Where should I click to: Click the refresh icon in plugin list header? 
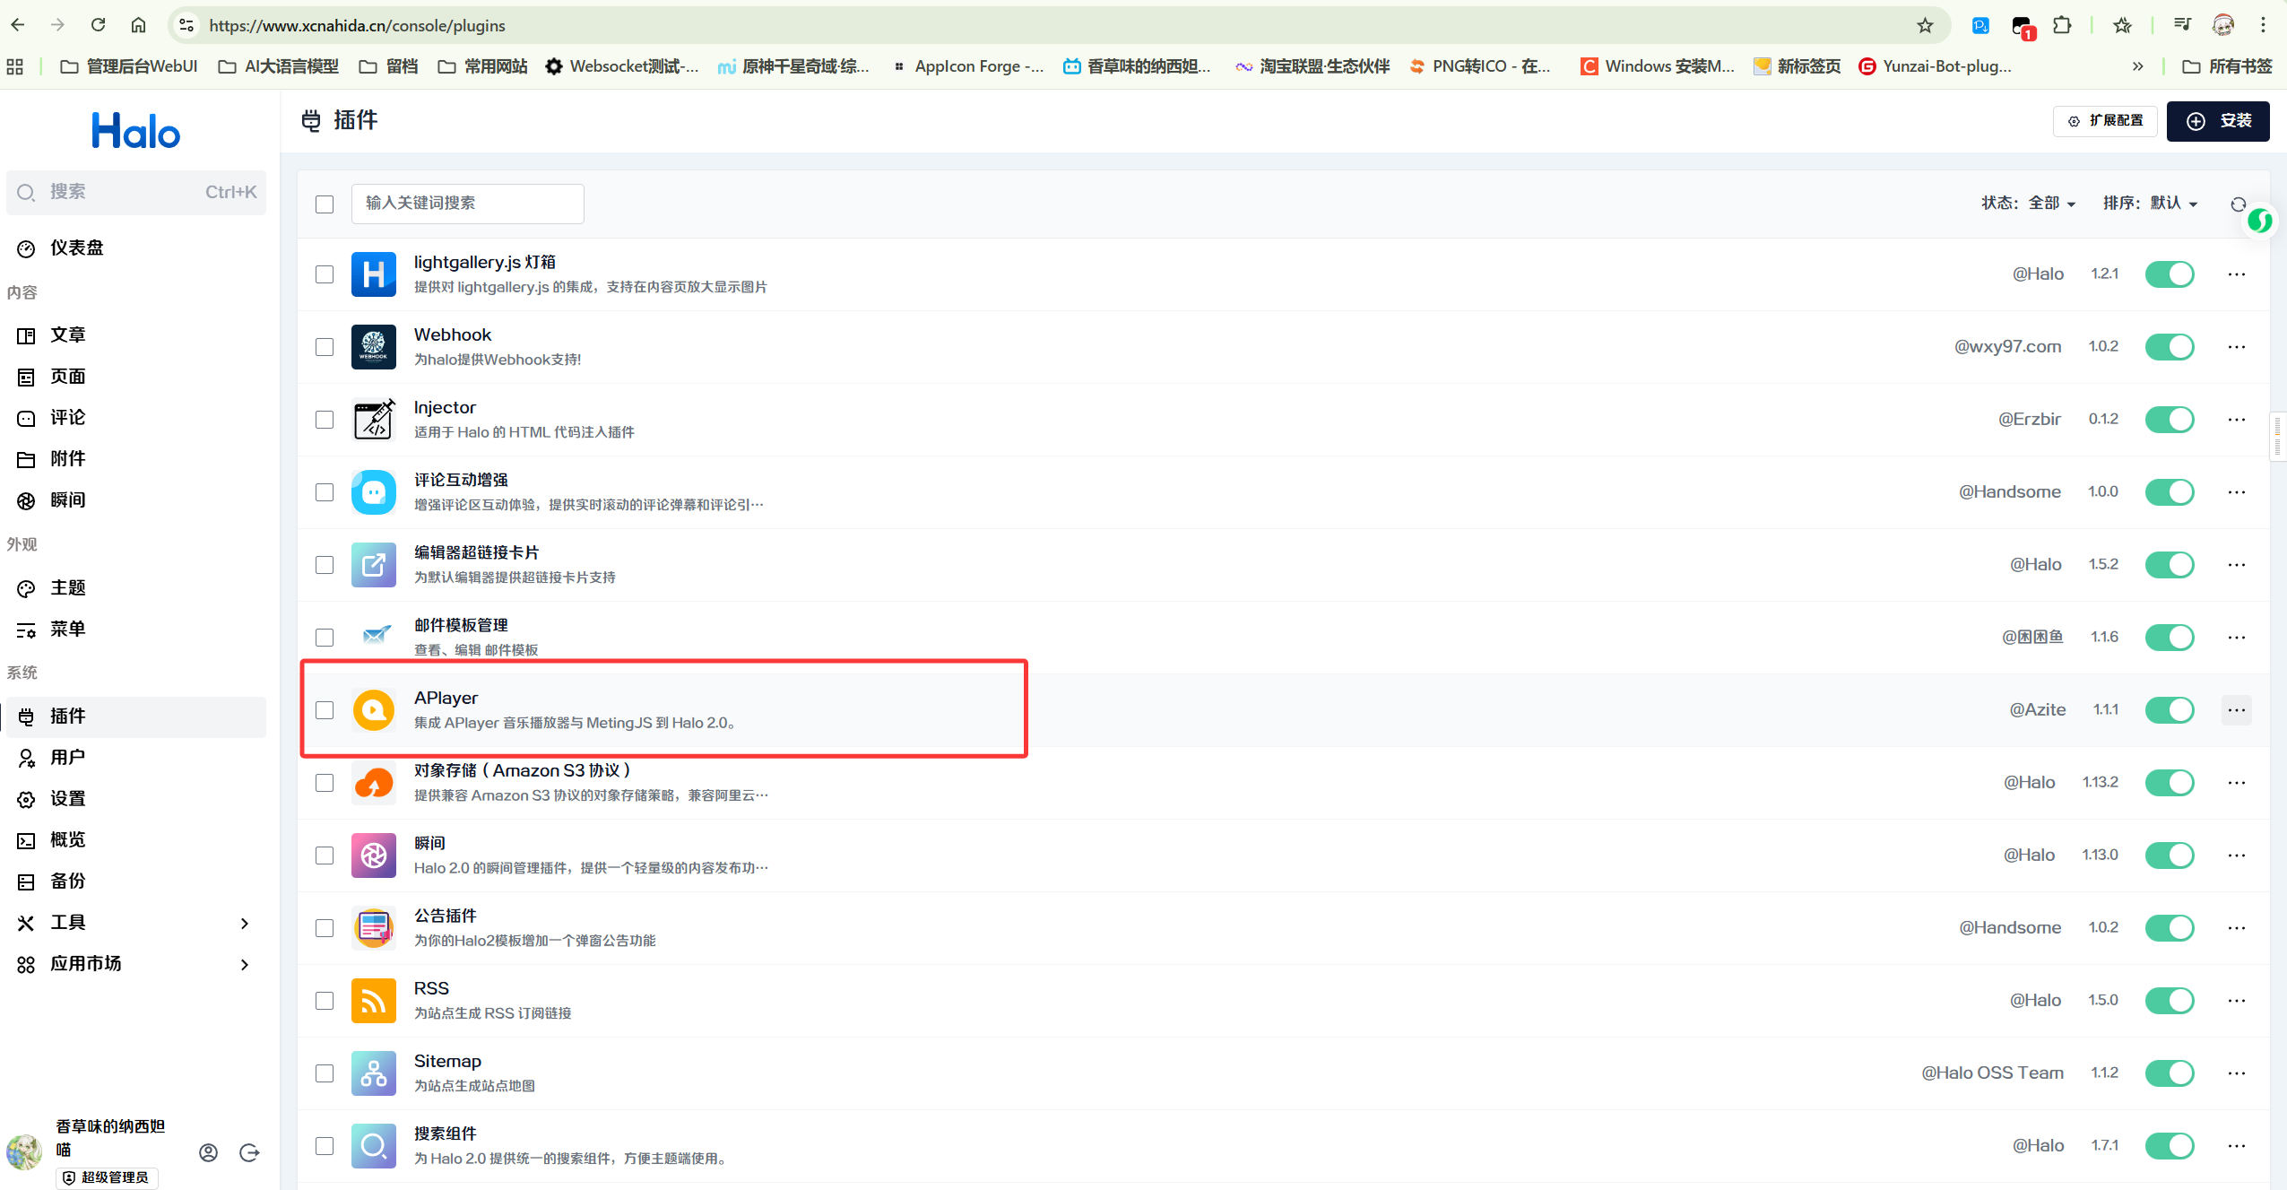[2238, 204]
